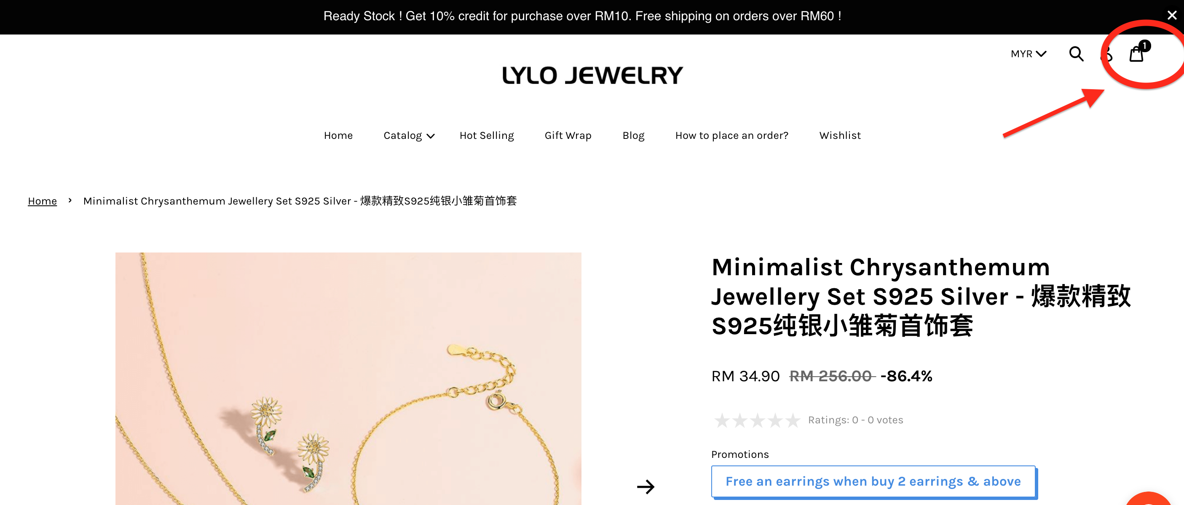Dismiss the announcement banner with X
Screen dimensions: 1184x505
click(1172, 16)
